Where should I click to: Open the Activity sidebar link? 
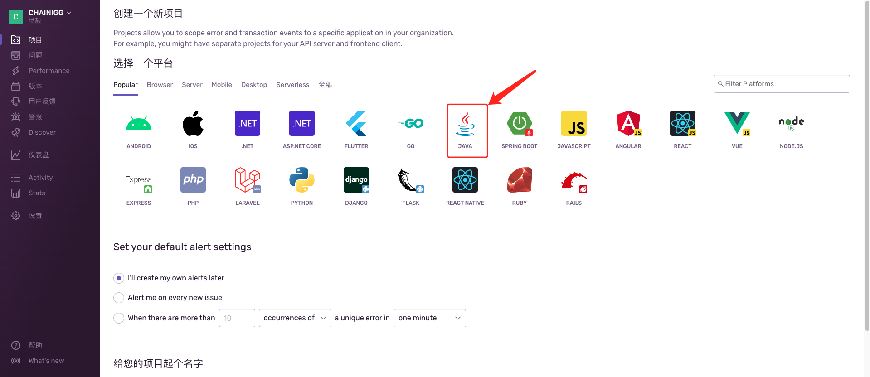click(x=41, y=178)
